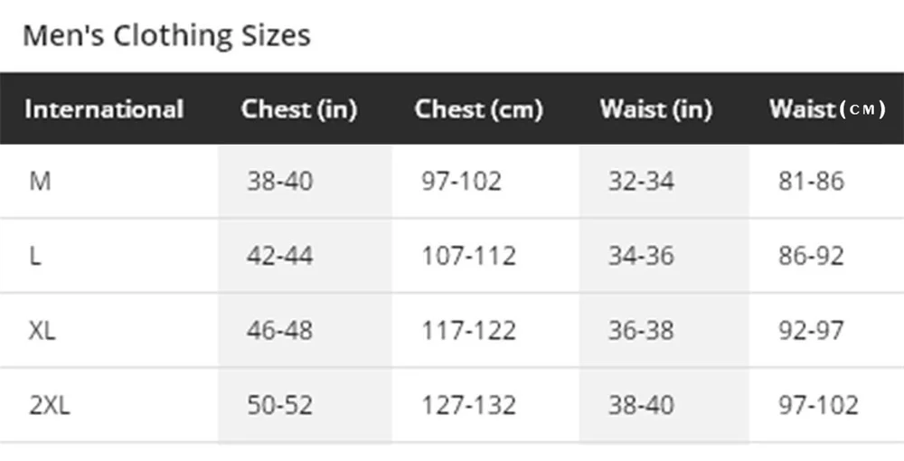The width and height of the screenshot is (904, 461).
Task: Select the M size row label
Action: coord(40,181)
